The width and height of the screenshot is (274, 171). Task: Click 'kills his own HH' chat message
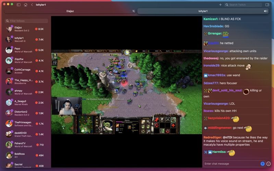[x=225, y=111]
